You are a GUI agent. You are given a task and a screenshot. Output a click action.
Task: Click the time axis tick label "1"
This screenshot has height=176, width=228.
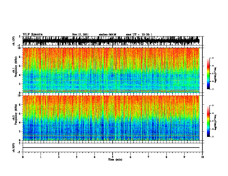41,157
